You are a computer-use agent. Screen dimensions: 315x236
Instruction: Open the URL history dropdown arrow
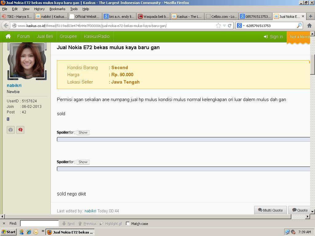(224, 26)
